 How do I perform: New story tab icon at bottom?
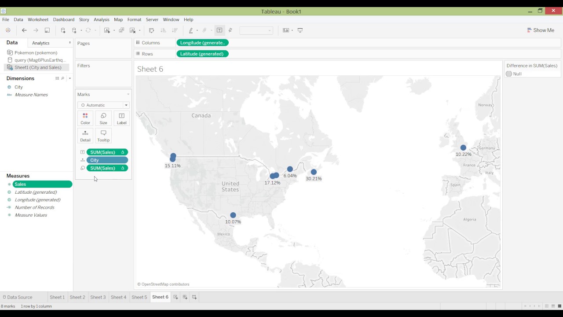(x=194, y=297)
